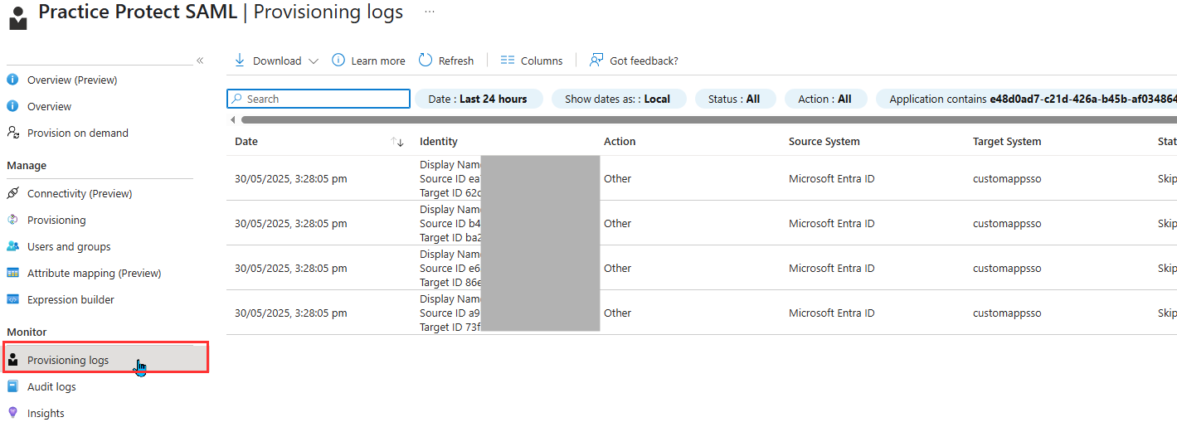Edit the Application contains filter pill
The width and height of the screenshot is (1177, 427).
tap(1027, 99)
